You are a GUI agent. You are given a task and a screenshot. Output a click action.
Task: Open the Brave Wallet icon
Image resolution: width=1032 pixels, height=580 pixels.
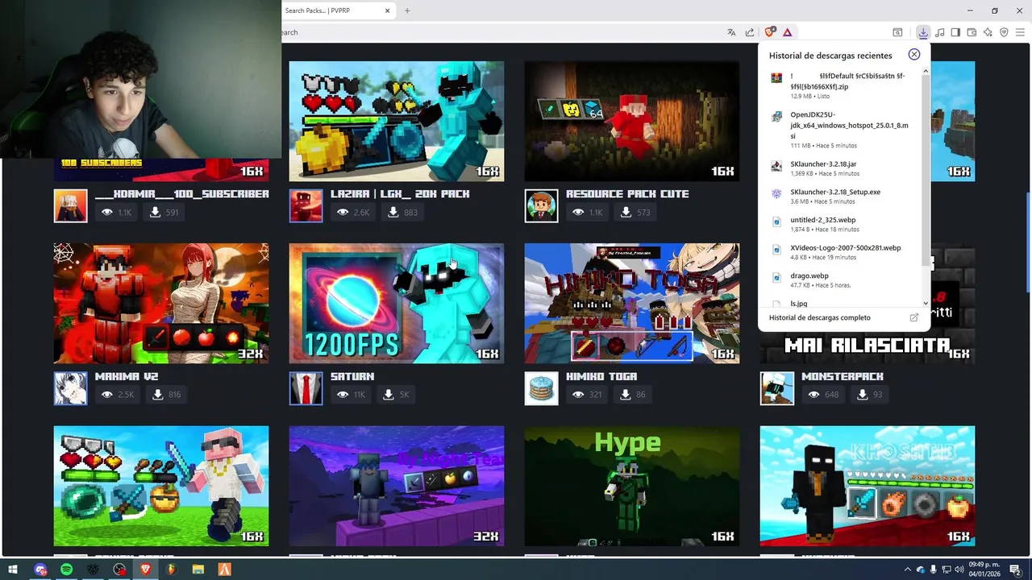(x=972, y=32)
